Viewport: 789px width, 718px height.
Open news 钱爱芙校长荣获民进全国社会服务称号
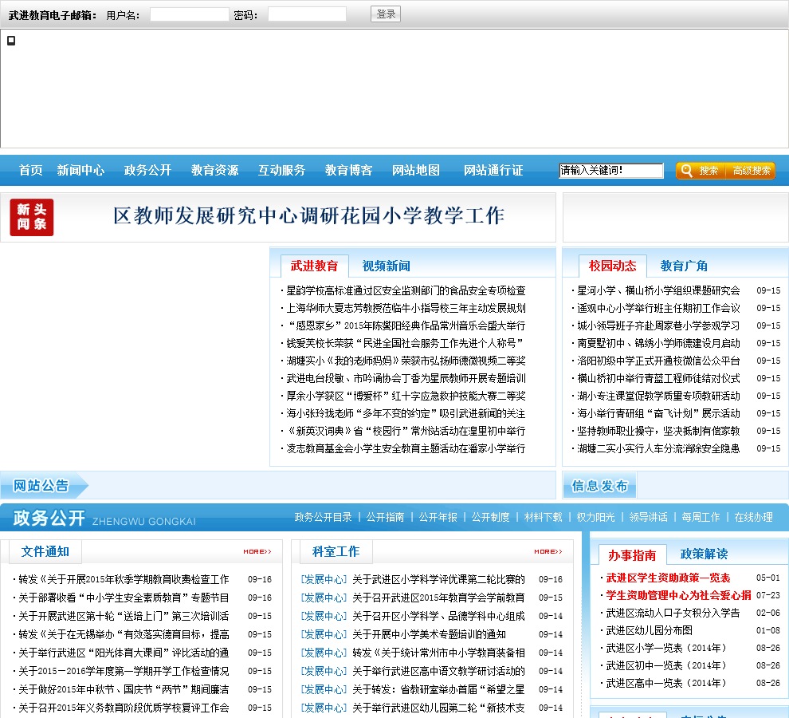click(406, 343)
